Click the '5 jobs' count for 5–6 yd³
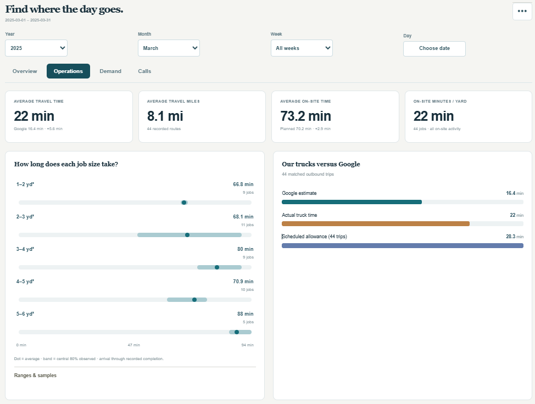The width and height of the screenshot is (535, 404). pyautogui.click(x=248, y=322)
